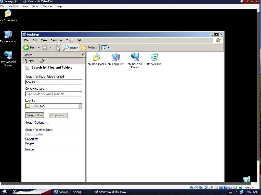
Task: Open the Favorites menu
Action: pyautogui.click(x=56, y=40)
